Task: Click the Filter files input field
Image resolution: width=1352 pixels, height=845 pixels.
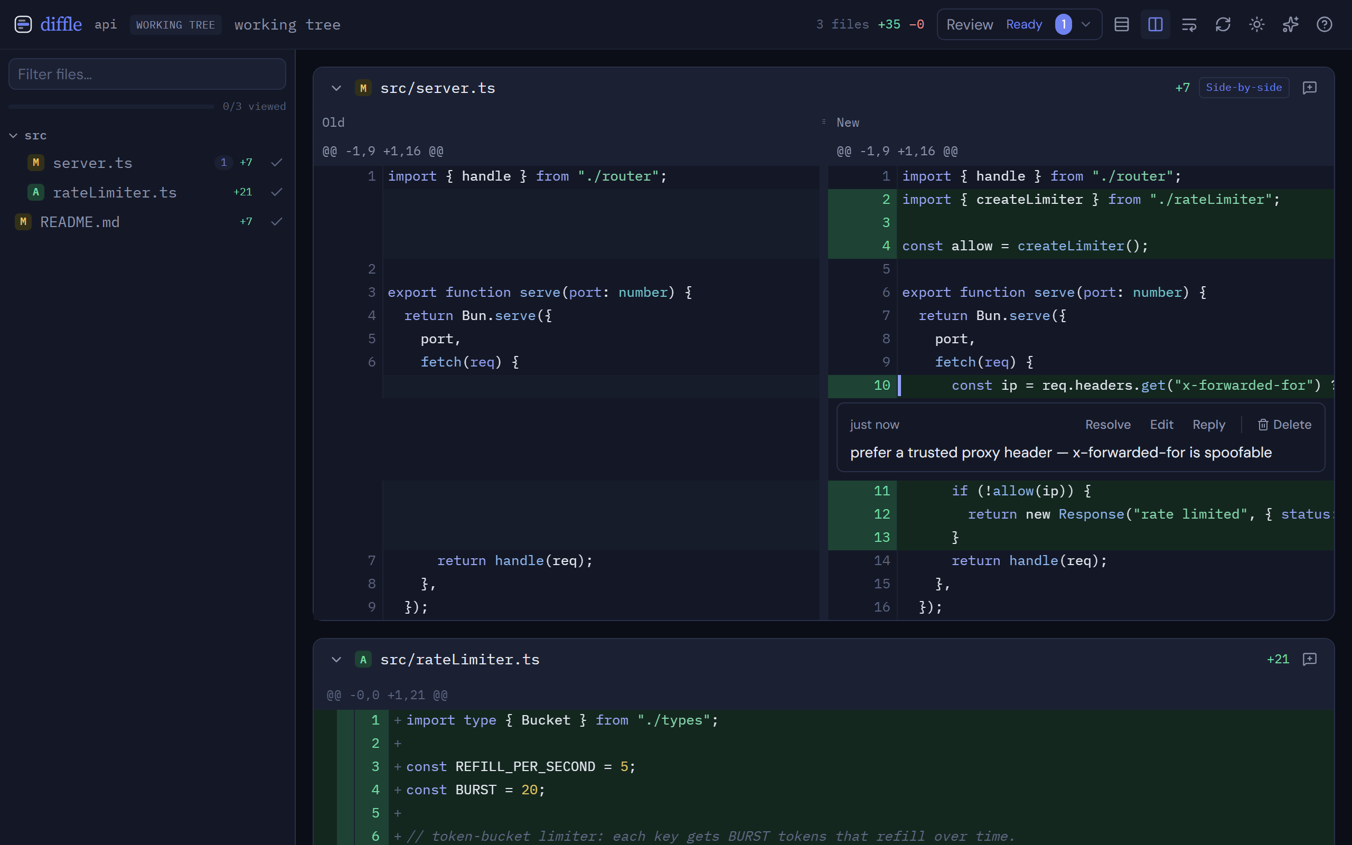Action: pyautogui.click(x=147, y=74)
